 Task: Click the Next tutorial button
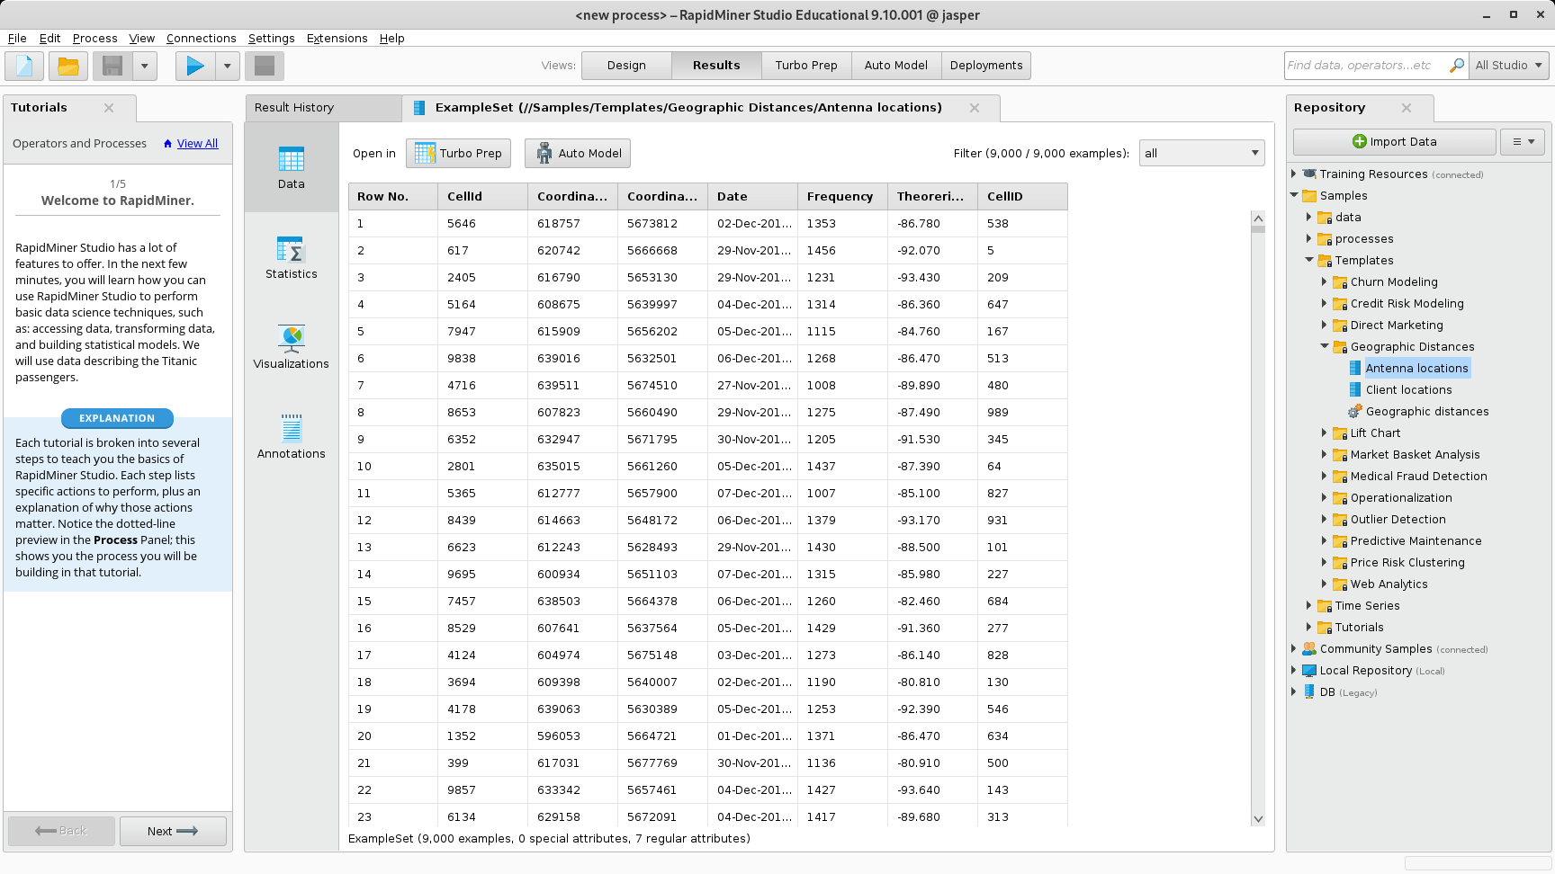173,831
